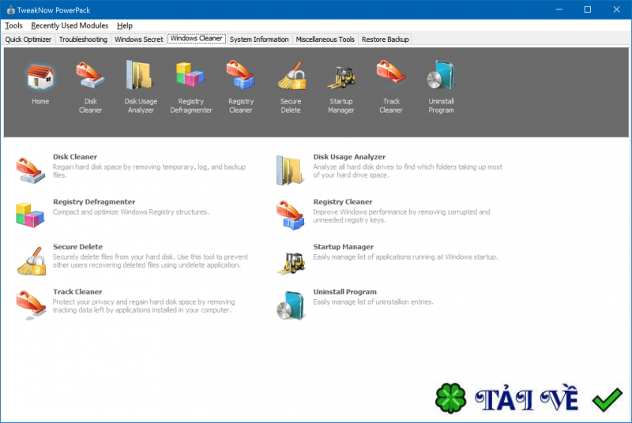The height and width of the screenshot is (423, 632).
Task: Click 'Compact and optimize Windows Registry structures.' text
Action: pos(130,212)
